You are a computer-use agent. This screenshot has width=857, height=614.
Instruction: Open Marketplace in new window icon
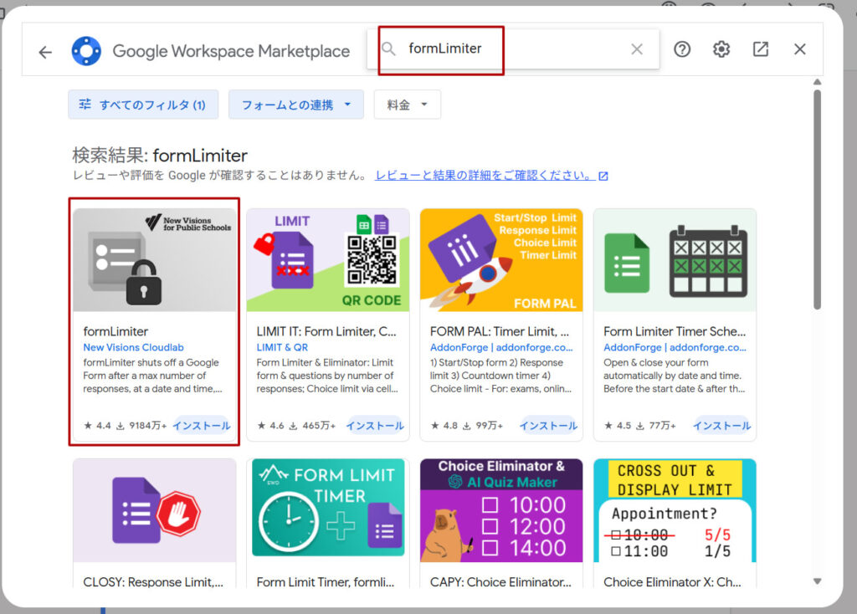click(761, 49)
